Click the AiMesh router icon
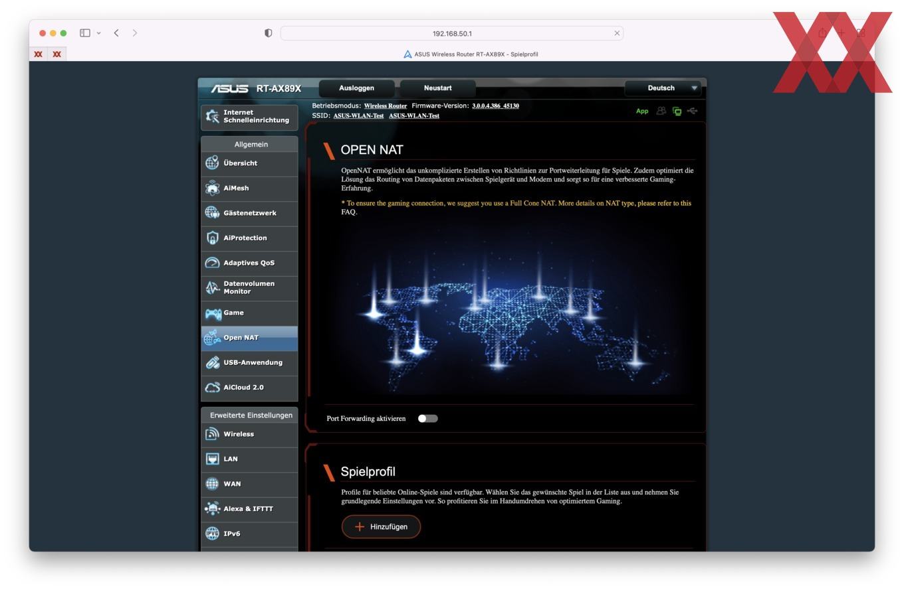The width and height of the screenshot is (904, 590). (212, 188)
